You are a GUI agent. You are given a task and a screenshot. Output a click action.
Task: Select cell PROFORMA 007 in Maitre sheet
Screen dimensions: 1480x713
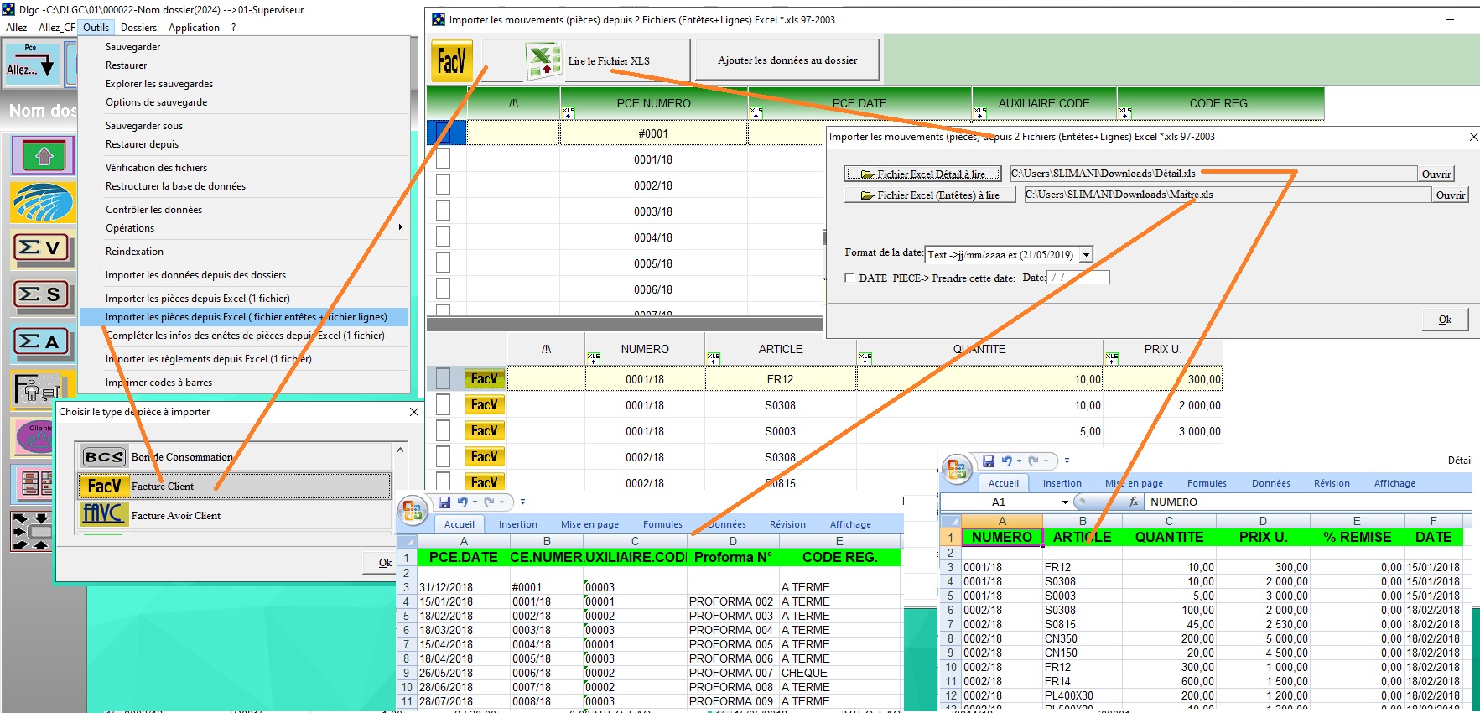point(731,673)
